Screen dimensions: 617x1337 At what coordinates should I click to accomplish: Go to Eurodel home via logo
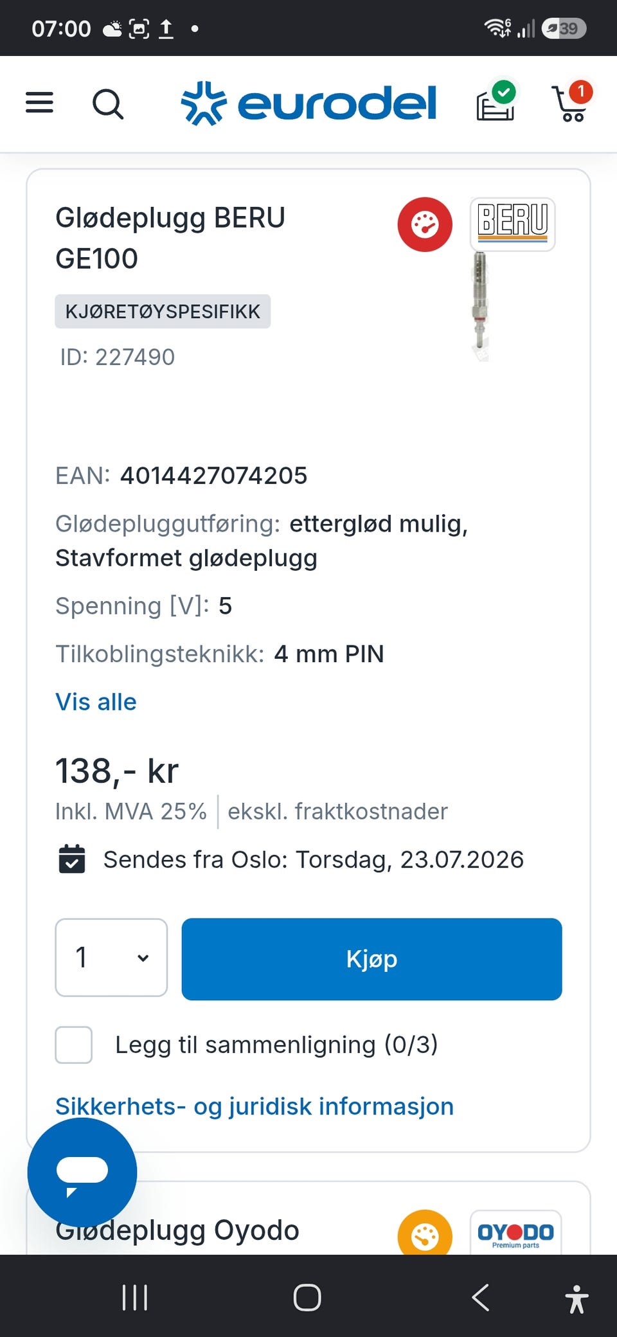click(x=309, y=103)
